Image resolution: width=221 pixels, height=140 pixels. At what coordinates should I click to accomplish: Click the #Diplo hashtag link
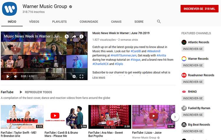119,64
